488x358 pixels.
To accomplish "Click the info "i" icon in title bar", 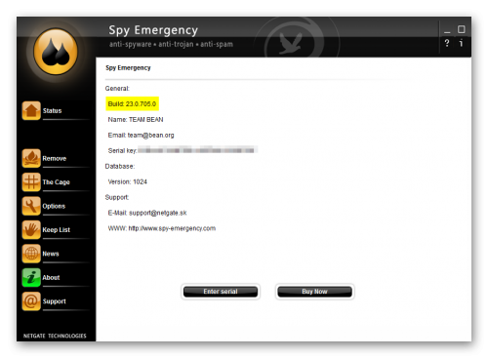I will pyautogui.click(x=461, y=43).
